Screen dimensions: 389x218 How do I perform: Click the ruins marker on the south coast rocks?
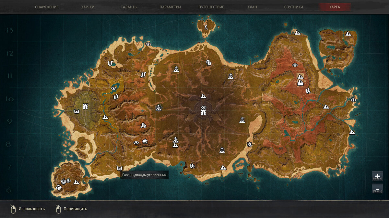[x=193, y=166]
